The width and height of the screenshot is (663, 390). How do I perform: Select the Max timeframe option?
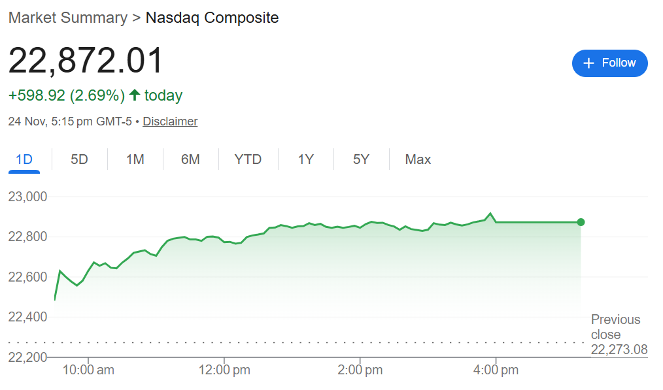click(418, 159)
